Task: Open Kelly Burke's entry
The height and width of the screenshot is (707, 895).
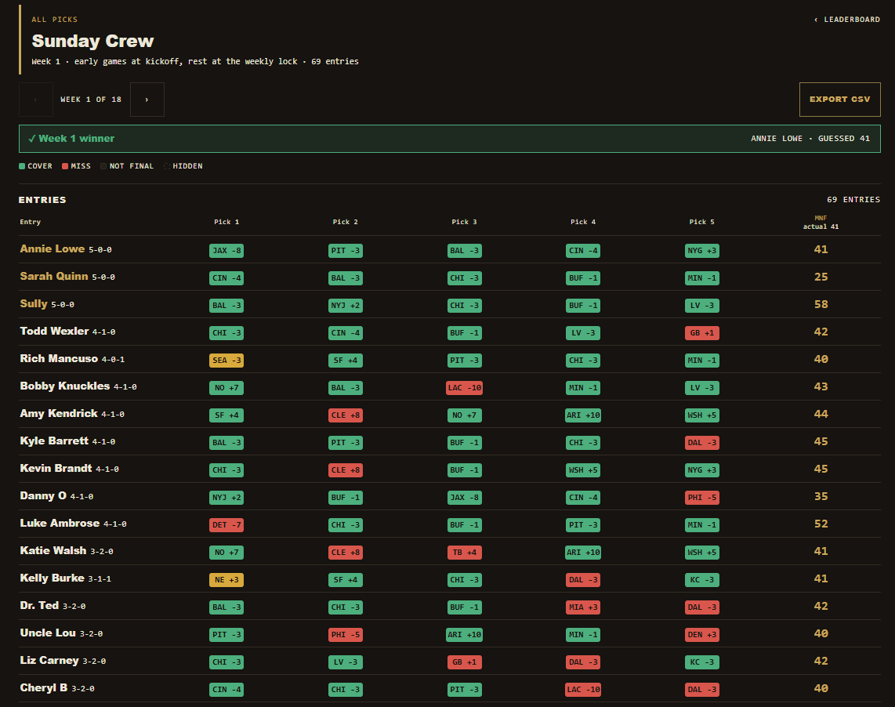Action: pyautogui.click(x=52, y=578)
